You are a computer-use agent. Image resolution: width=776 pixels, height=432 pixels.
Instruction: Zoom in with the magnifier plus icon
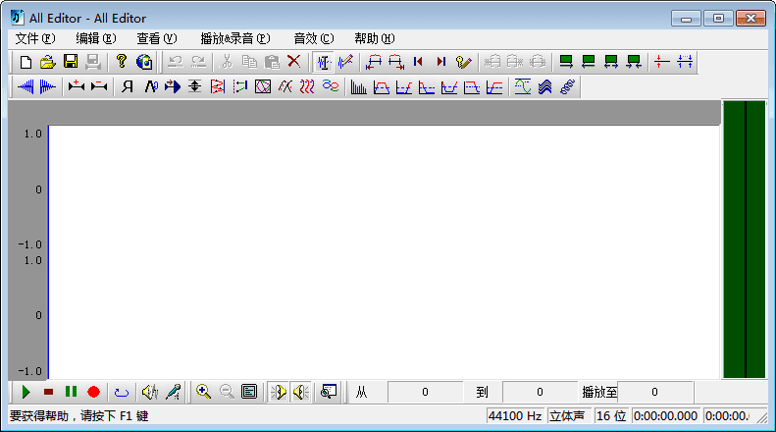point(203,393)
